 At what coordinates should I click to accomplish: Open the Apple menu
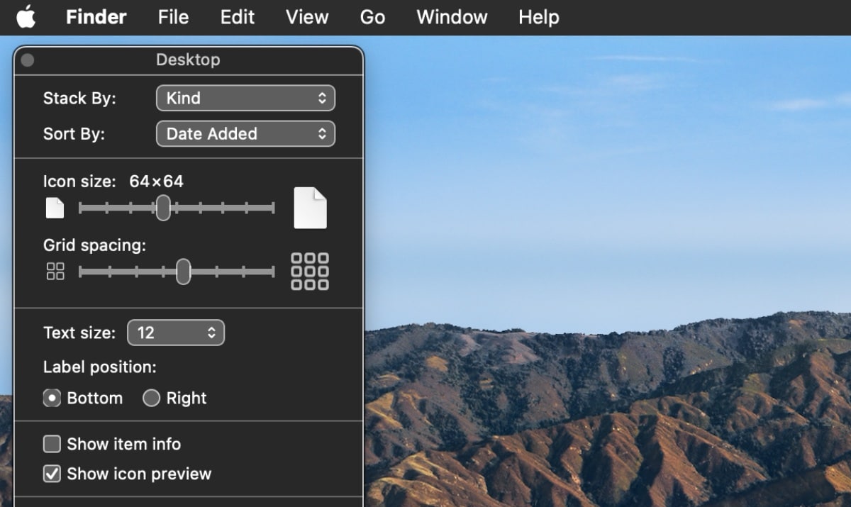coord(26,17)
